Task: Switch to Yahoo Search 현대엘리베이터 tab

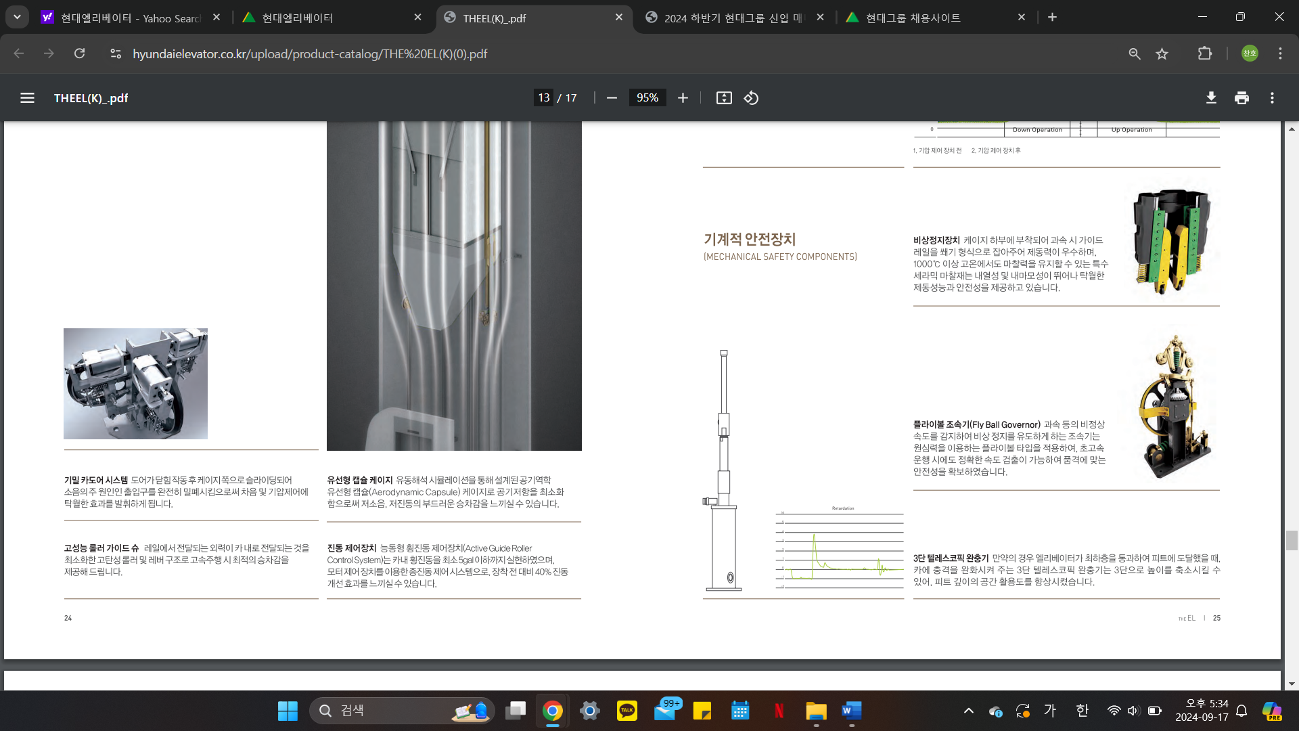Action: pyautogui.click(x=131, y=18)
